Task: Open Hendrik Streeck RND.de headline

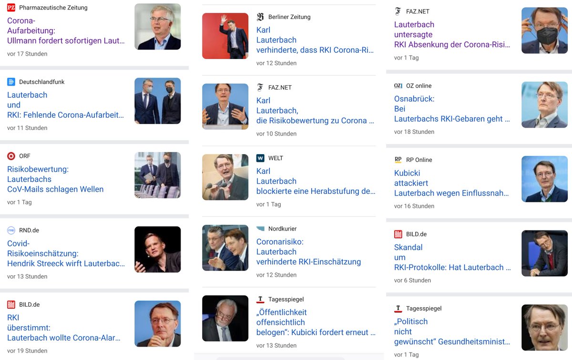Action: [66, 253]
